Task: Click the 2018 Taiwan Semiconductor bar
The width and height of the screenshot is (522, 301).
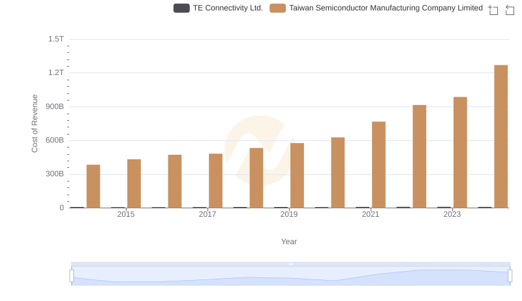Action: click(x=256, y=178)
